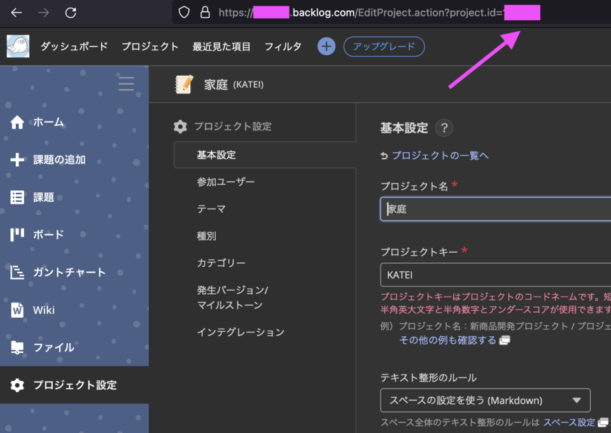Click the help ? icon next to 基本設定
611x433 pixels.
tap(444, 127)
